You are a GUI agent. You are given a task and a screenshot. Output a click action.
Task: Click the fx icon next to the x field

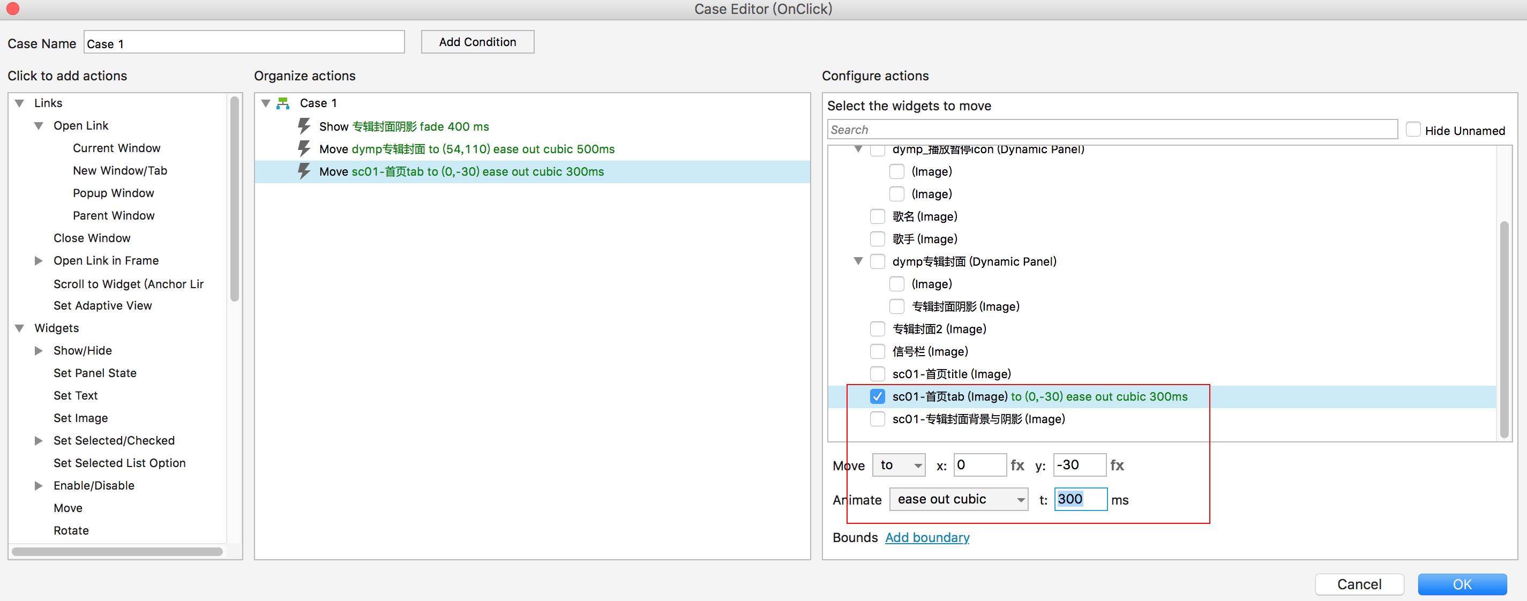(x=1017, y=465)
